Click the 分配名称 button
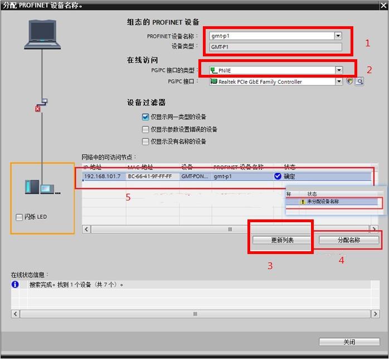389x359 pixels. [349, 240]
